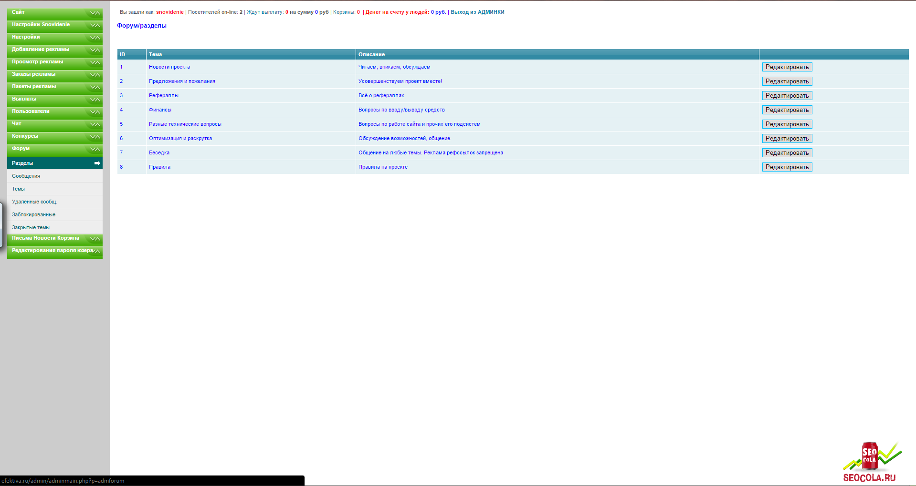
Task: Click the arrow icon beside Разделы
Action: (97, 163)
